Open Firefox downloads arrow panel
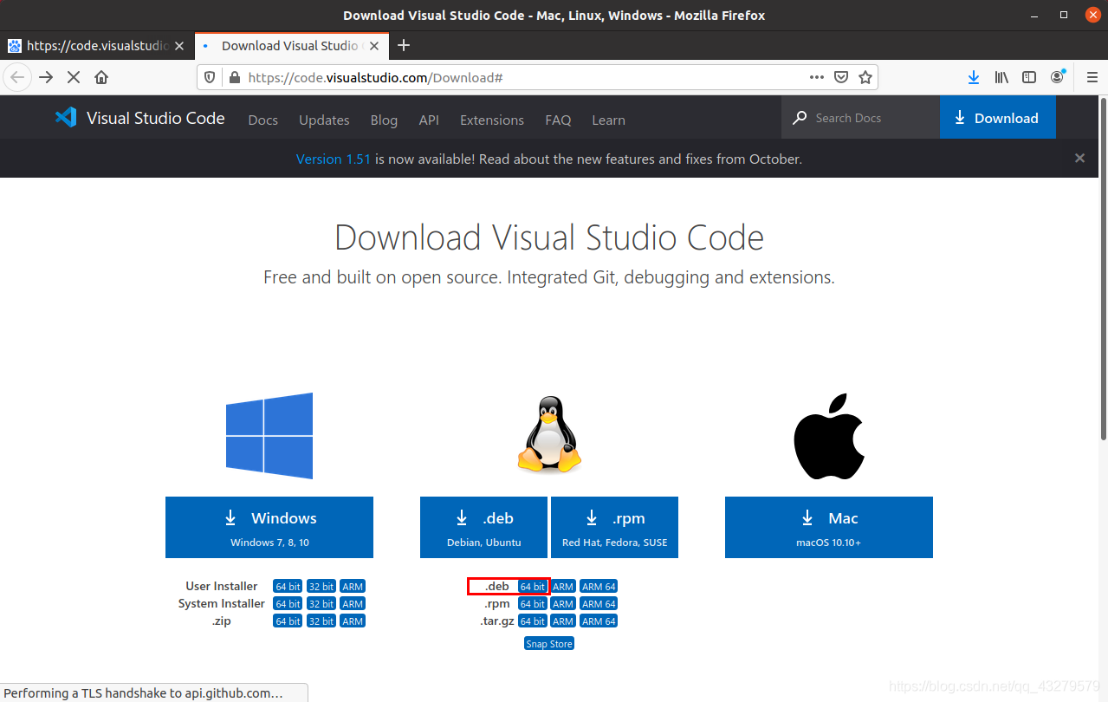Screen dimensions: 1108x702 pos(974,77)
